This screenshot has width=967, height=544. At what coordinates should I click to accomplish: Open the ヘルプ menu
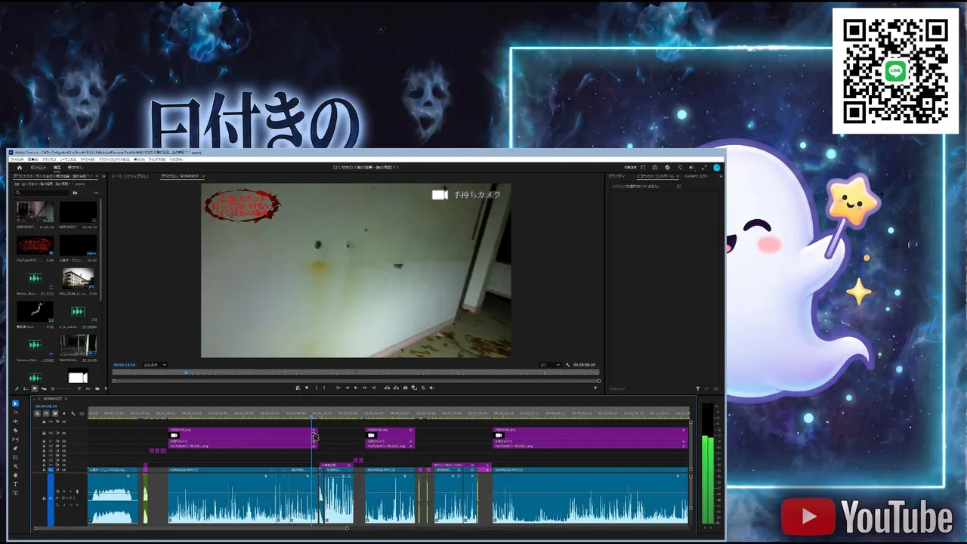click(x=175, y=159)
